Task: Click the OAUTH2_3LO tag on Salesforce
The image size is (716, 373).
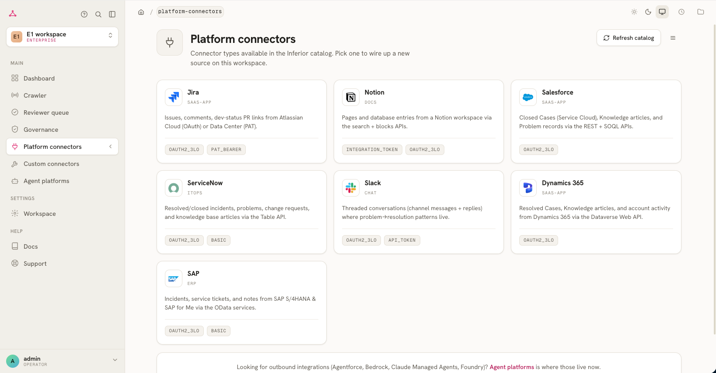Action: coord(539,150)
